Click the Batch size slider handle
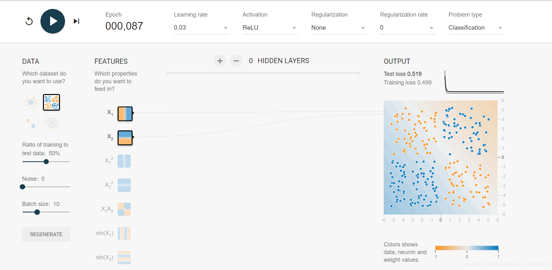 (37, 212)
